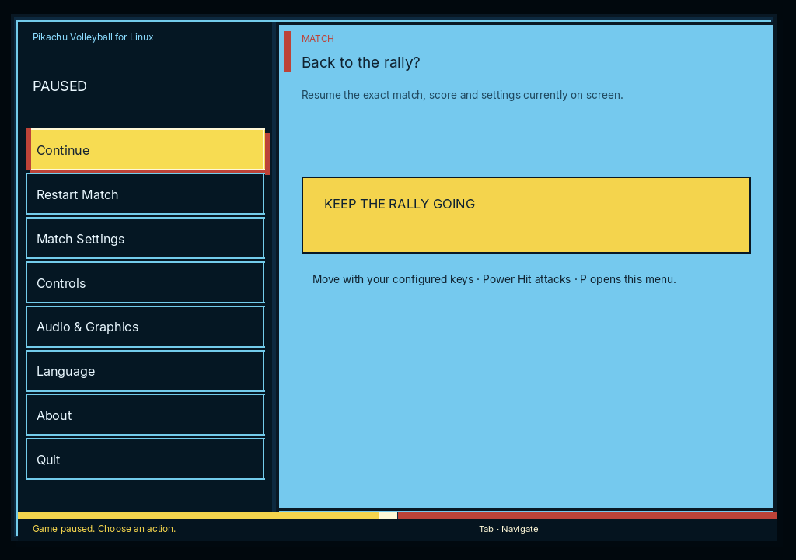The height and width of the screenshot is (560, 796).
Task: Click the 'Back to the rally?' heading
Action: coord(361,62)
